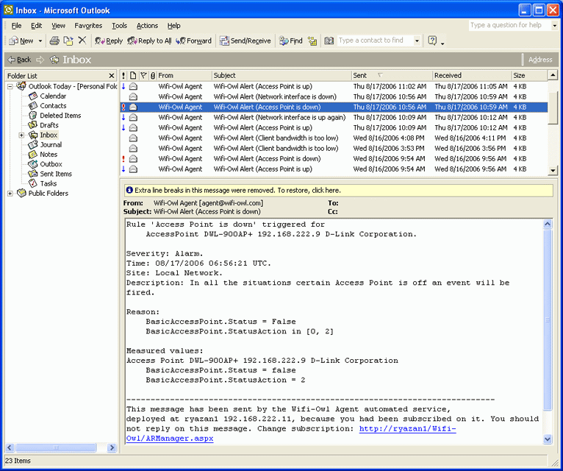Expand the Public Folders tree
The image size is (563, 471).
click(10, 194)
